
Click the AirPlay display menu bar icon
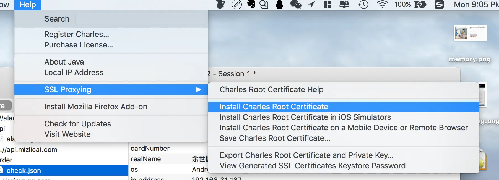tap(344, 4)
